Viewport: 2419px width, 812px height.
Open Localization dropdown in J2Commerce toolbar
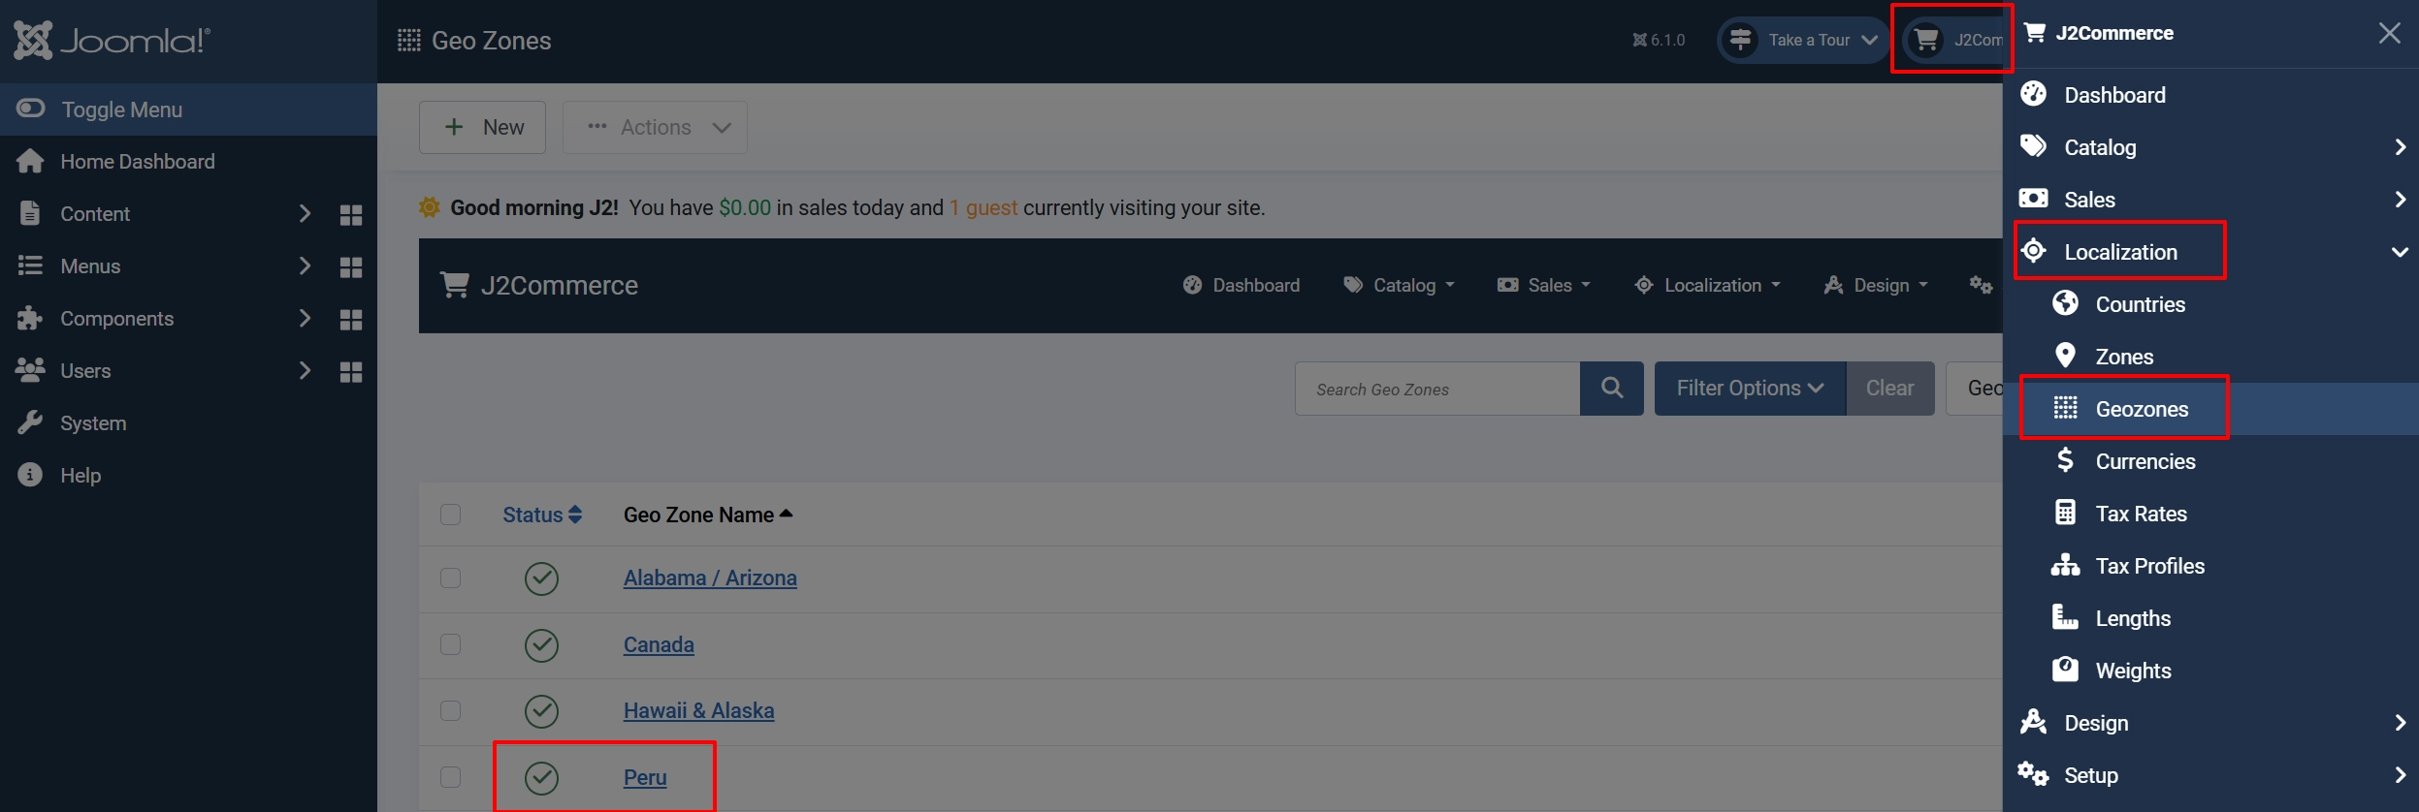1708,285
